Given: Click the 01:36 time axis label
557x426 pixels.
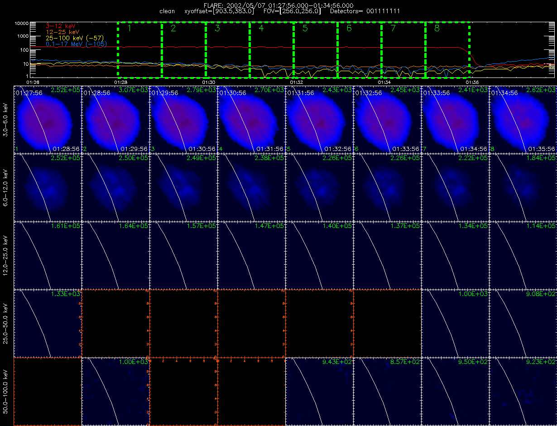Looking at the screenshot, I should pos(472,82).
